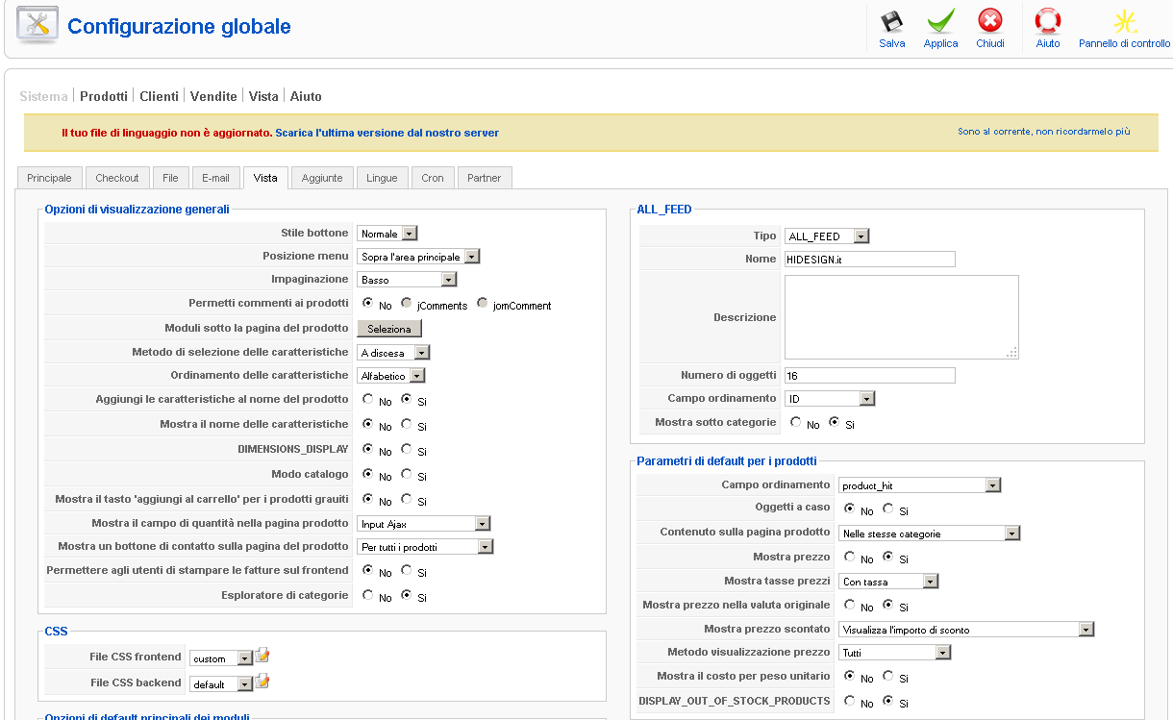Click the Applica green checkmark icon
This screenshot has height=720, width=1173.
(940, 22)
